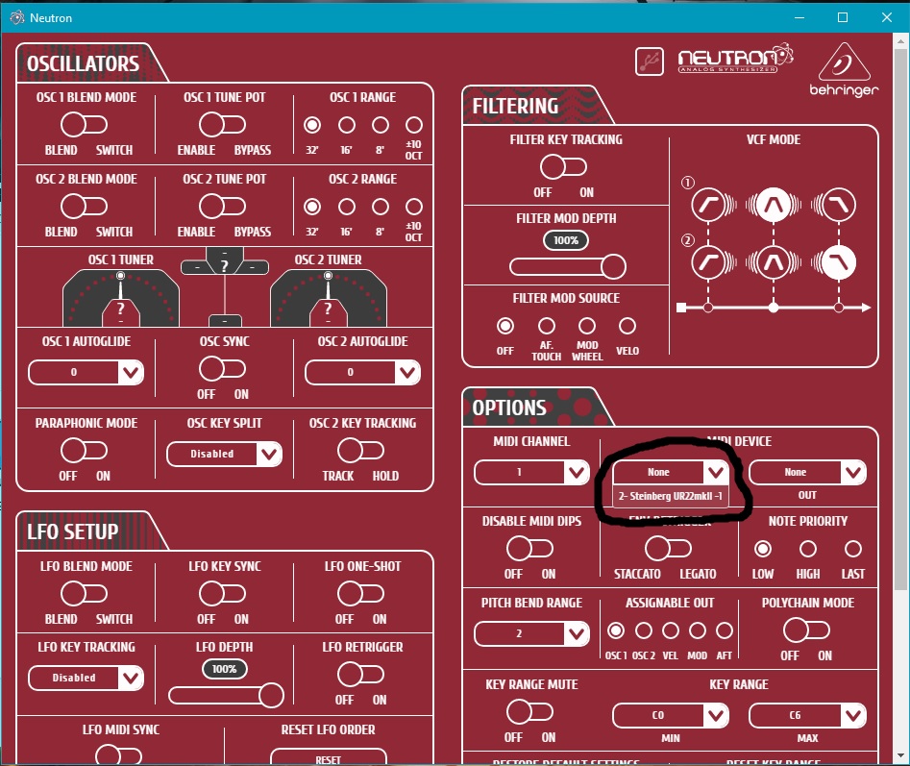
Task: Toggle OSC 1 Tune Pot switch
Action: point(222,125)
